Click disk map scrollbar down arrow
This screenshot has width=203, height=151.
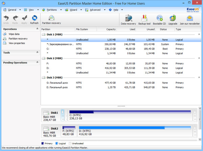pos(200,139)
